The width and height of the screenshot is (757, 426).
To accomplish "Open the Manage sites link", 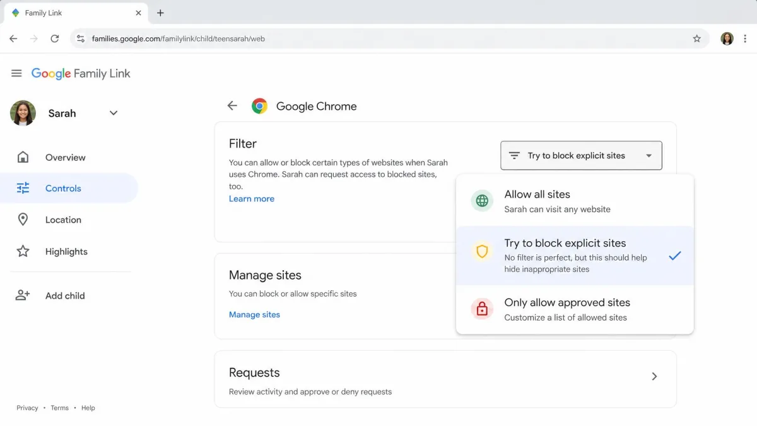I will tap(254, 314).
